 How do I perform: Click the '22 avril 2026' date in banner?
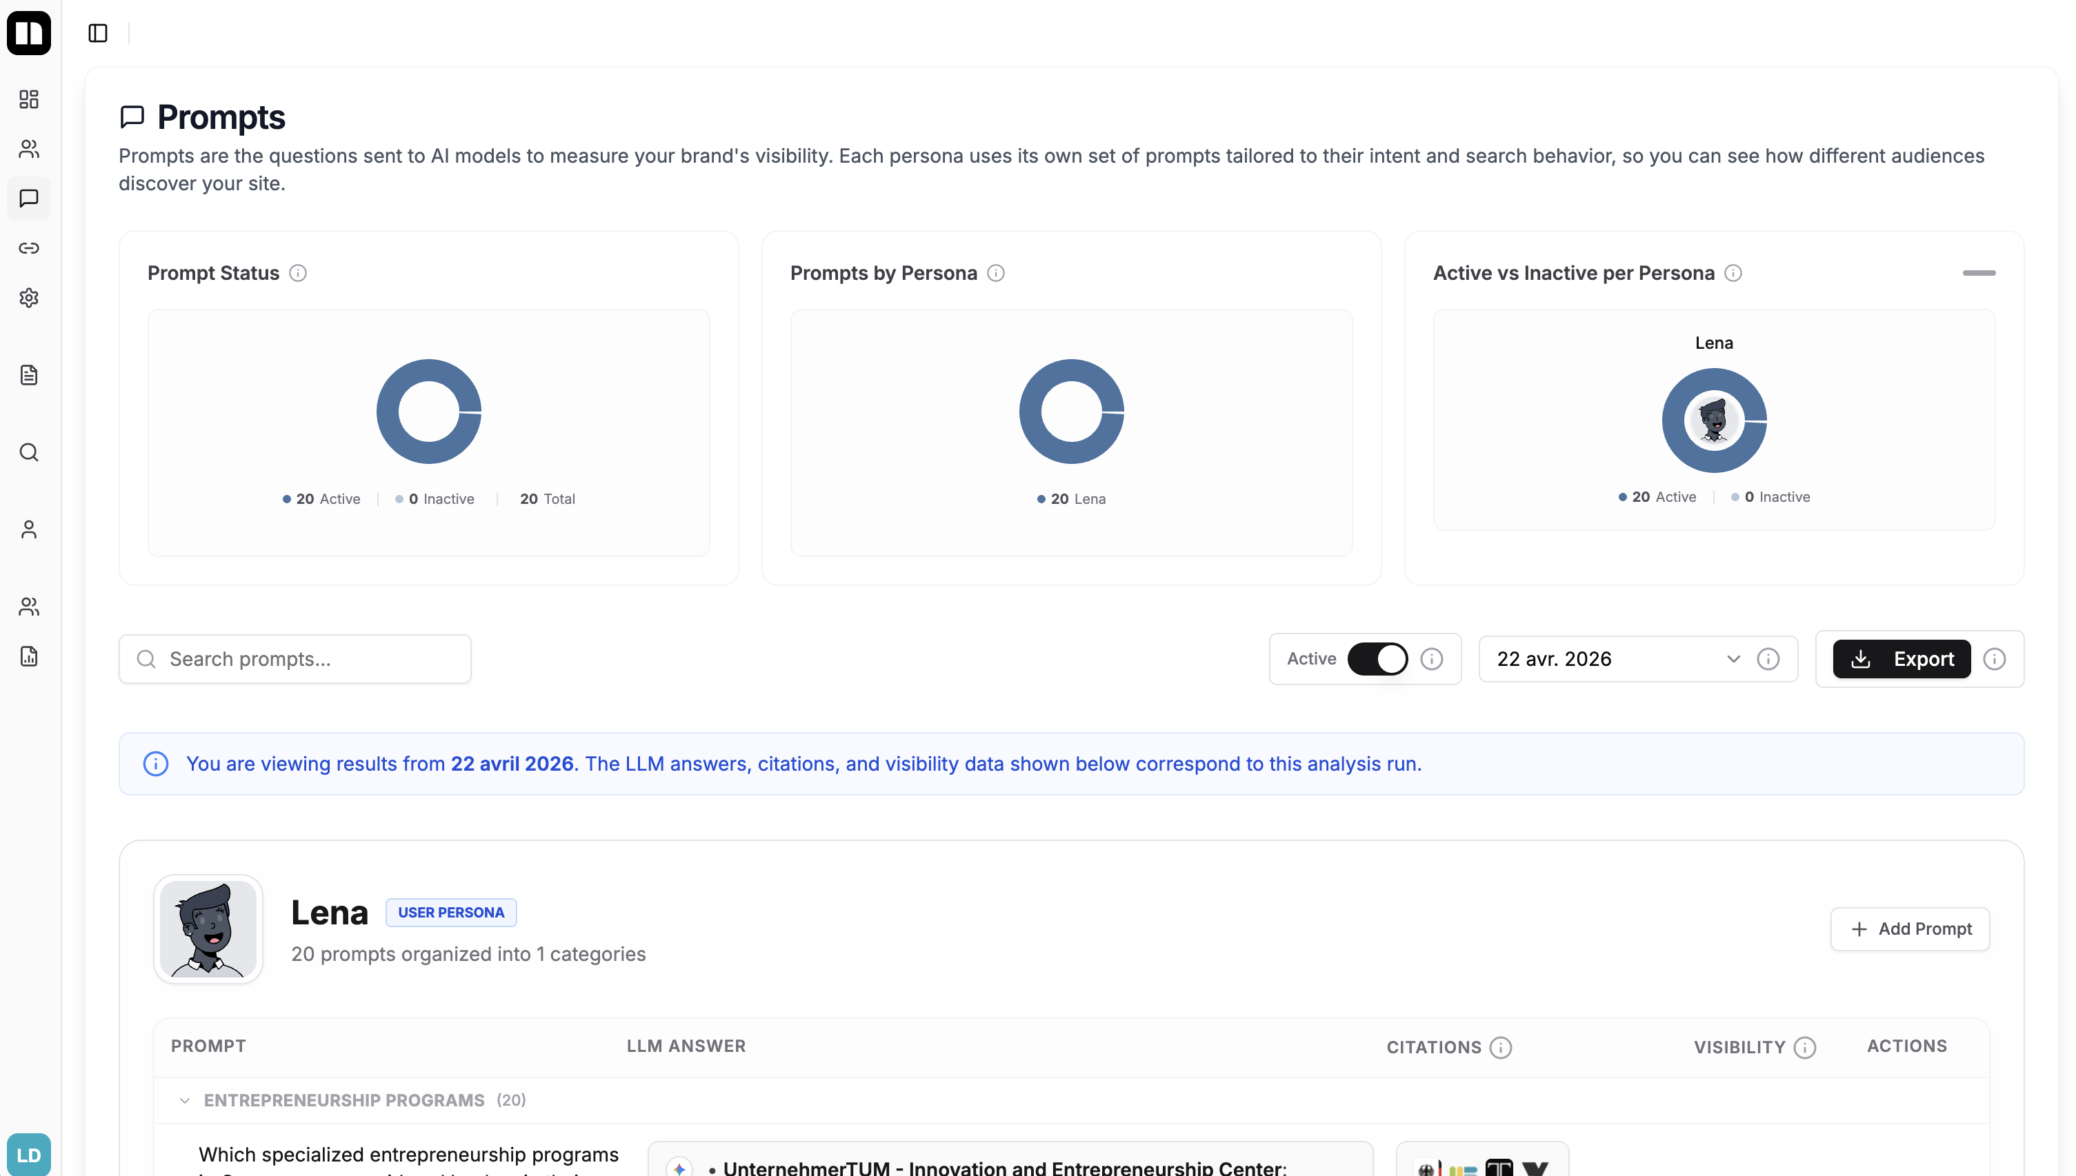(512, 764)
